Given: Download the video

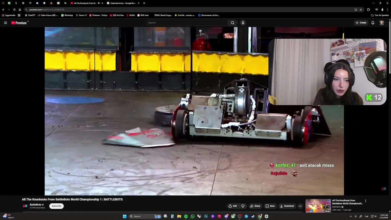Looking at the screenshot, I should [287, 206].
